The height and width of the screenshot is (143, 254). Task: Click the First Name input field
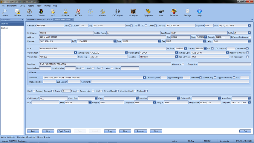pos(66,33)
